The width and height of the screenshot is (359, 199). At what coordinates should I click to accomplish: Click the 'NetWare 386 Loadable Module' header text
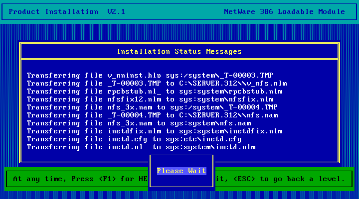coord(284,11)
